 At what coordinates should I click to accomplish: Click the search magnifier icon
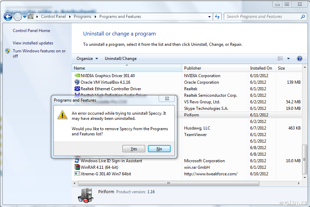pos(303,17)
